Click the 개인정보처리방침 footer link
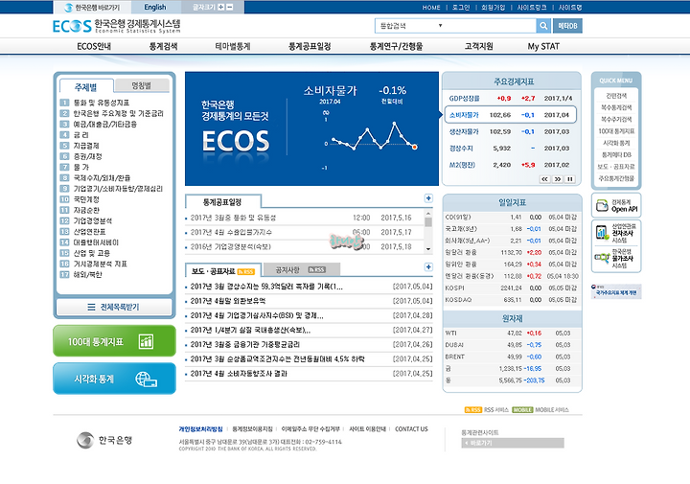 coord(200,429)
